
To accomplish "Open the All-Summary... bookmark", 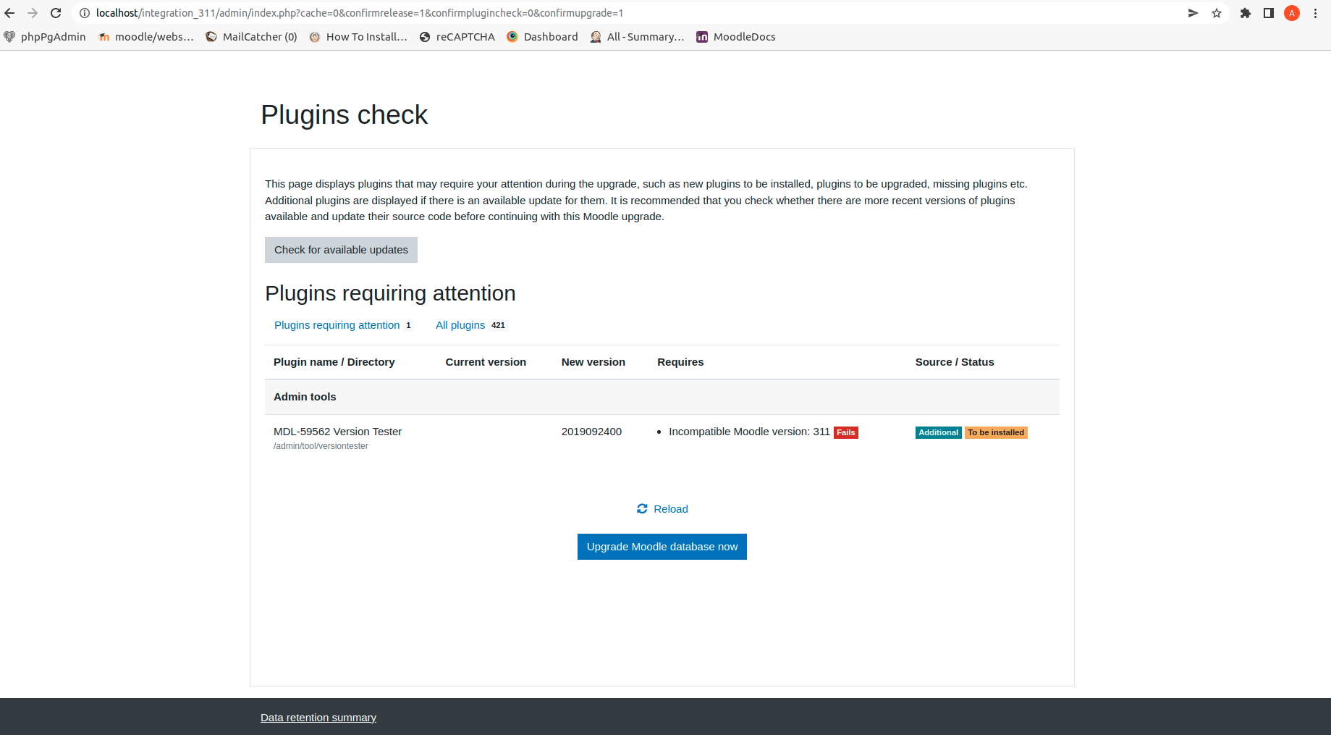I will [x=637, y=37].
